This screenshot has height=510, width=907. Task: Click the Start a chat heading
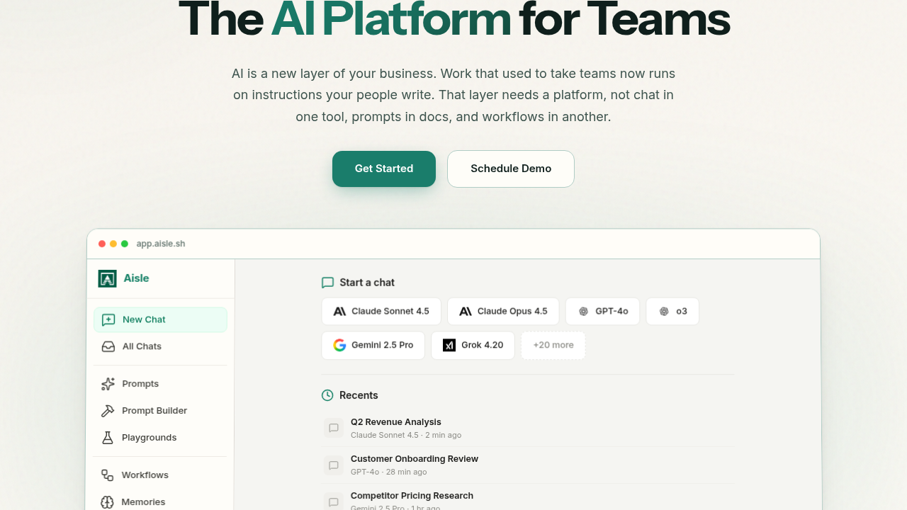pyautogui.click(x=367, y=283)
